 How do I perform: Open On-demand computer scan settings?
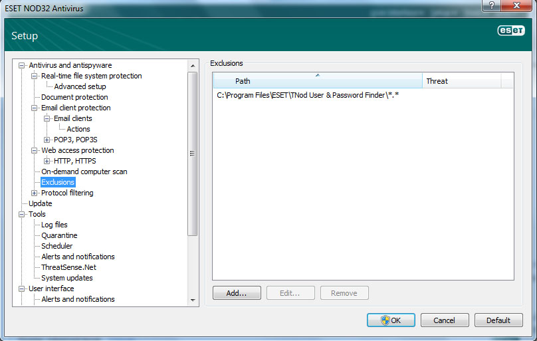pyautogui.click(x=84, y=171)
